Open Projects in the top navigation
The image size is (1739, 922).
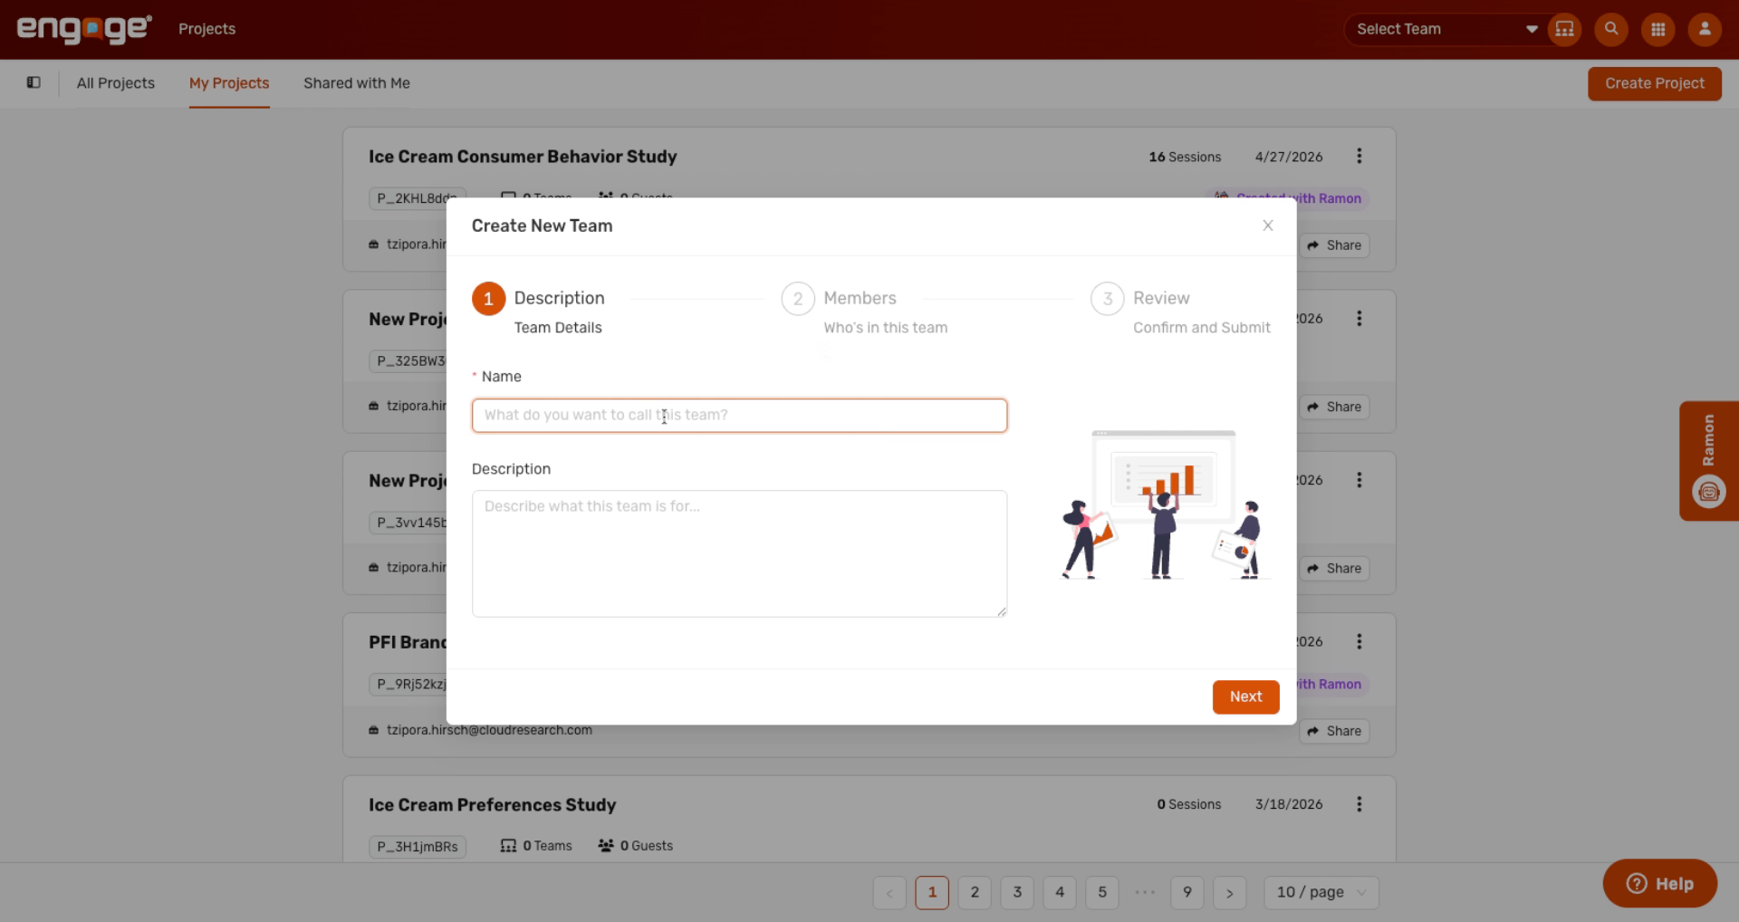click(207, 29)
